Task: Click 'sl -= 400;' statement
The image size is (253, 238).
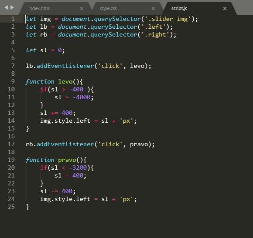Action: click(x=58, y=191)
